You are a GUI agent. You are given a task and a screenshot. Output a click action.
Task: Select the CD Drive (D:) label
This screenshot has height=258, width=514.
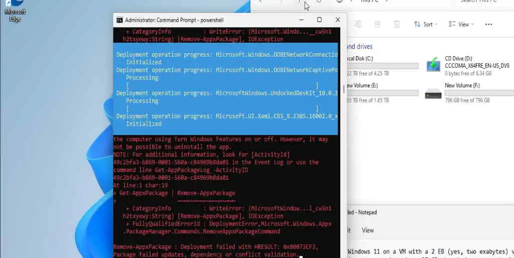pos(458,58)
